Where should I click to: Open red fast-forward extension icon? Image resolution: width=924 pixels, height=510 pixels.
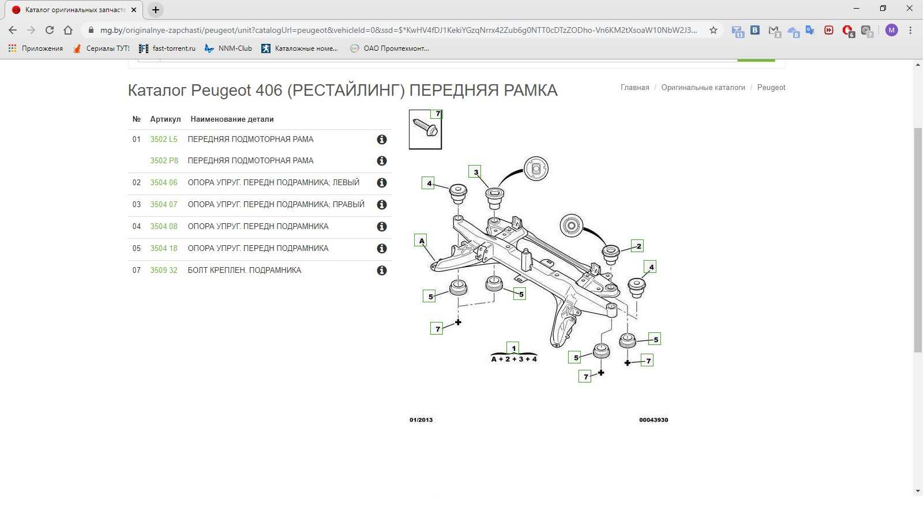829,30
